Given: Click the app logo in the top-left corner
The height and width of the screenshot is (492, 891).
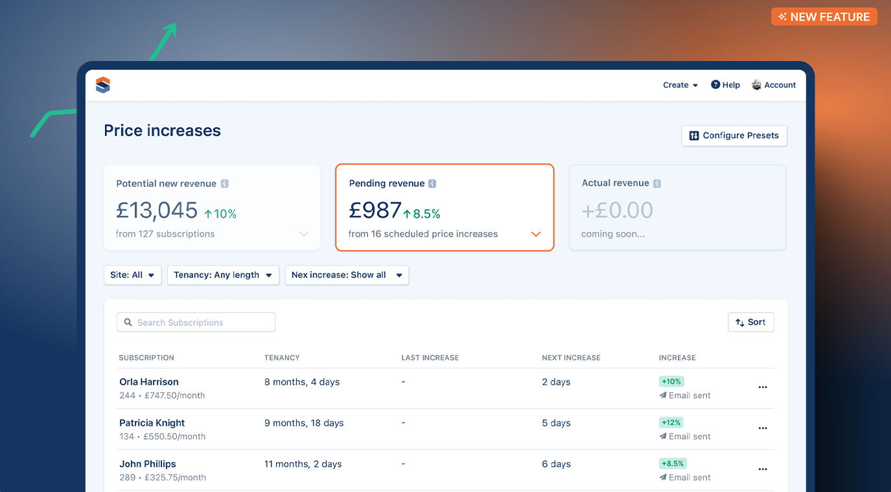Looking at the screenshot, I should [x=103, y=84].
